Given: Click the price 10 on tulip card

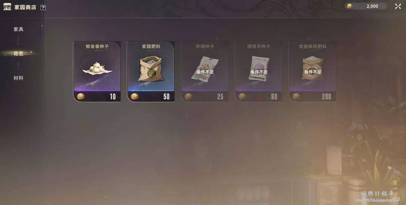Looking at the screenshot, I should (x=113, y=97).
